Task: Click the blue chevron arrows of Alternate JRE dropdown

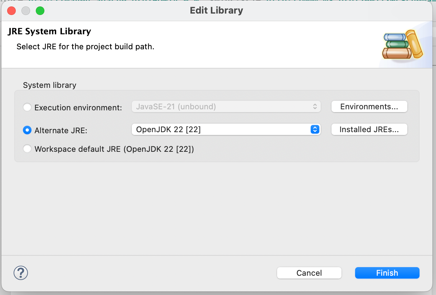Action: pyautogui.click(x=315, y=129)
